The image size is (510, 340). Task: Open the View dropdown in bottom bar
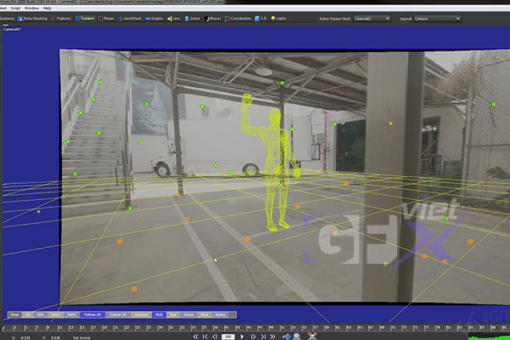[15, 314]
